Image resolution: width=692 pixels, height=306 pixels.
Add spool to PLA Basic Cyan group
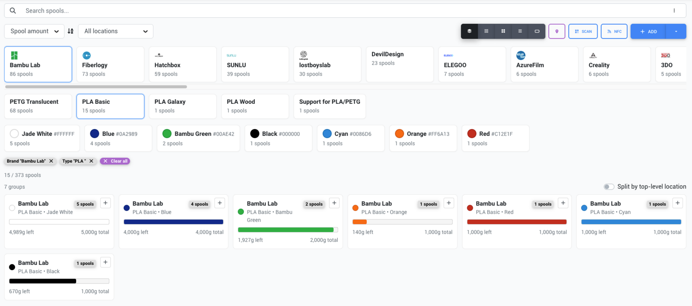[x=678, y=203]
